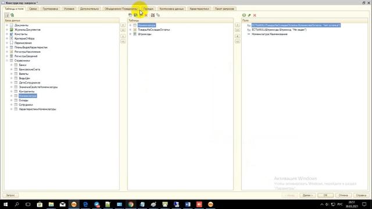
Task: Expand Номенклатура in the Таблицы panel
Action: point(130,25)
